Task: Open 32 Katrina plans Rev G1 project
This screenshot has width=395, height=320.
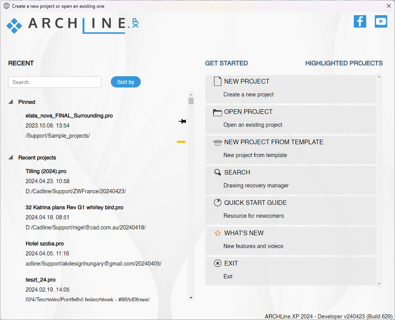Action: [74, 207]
